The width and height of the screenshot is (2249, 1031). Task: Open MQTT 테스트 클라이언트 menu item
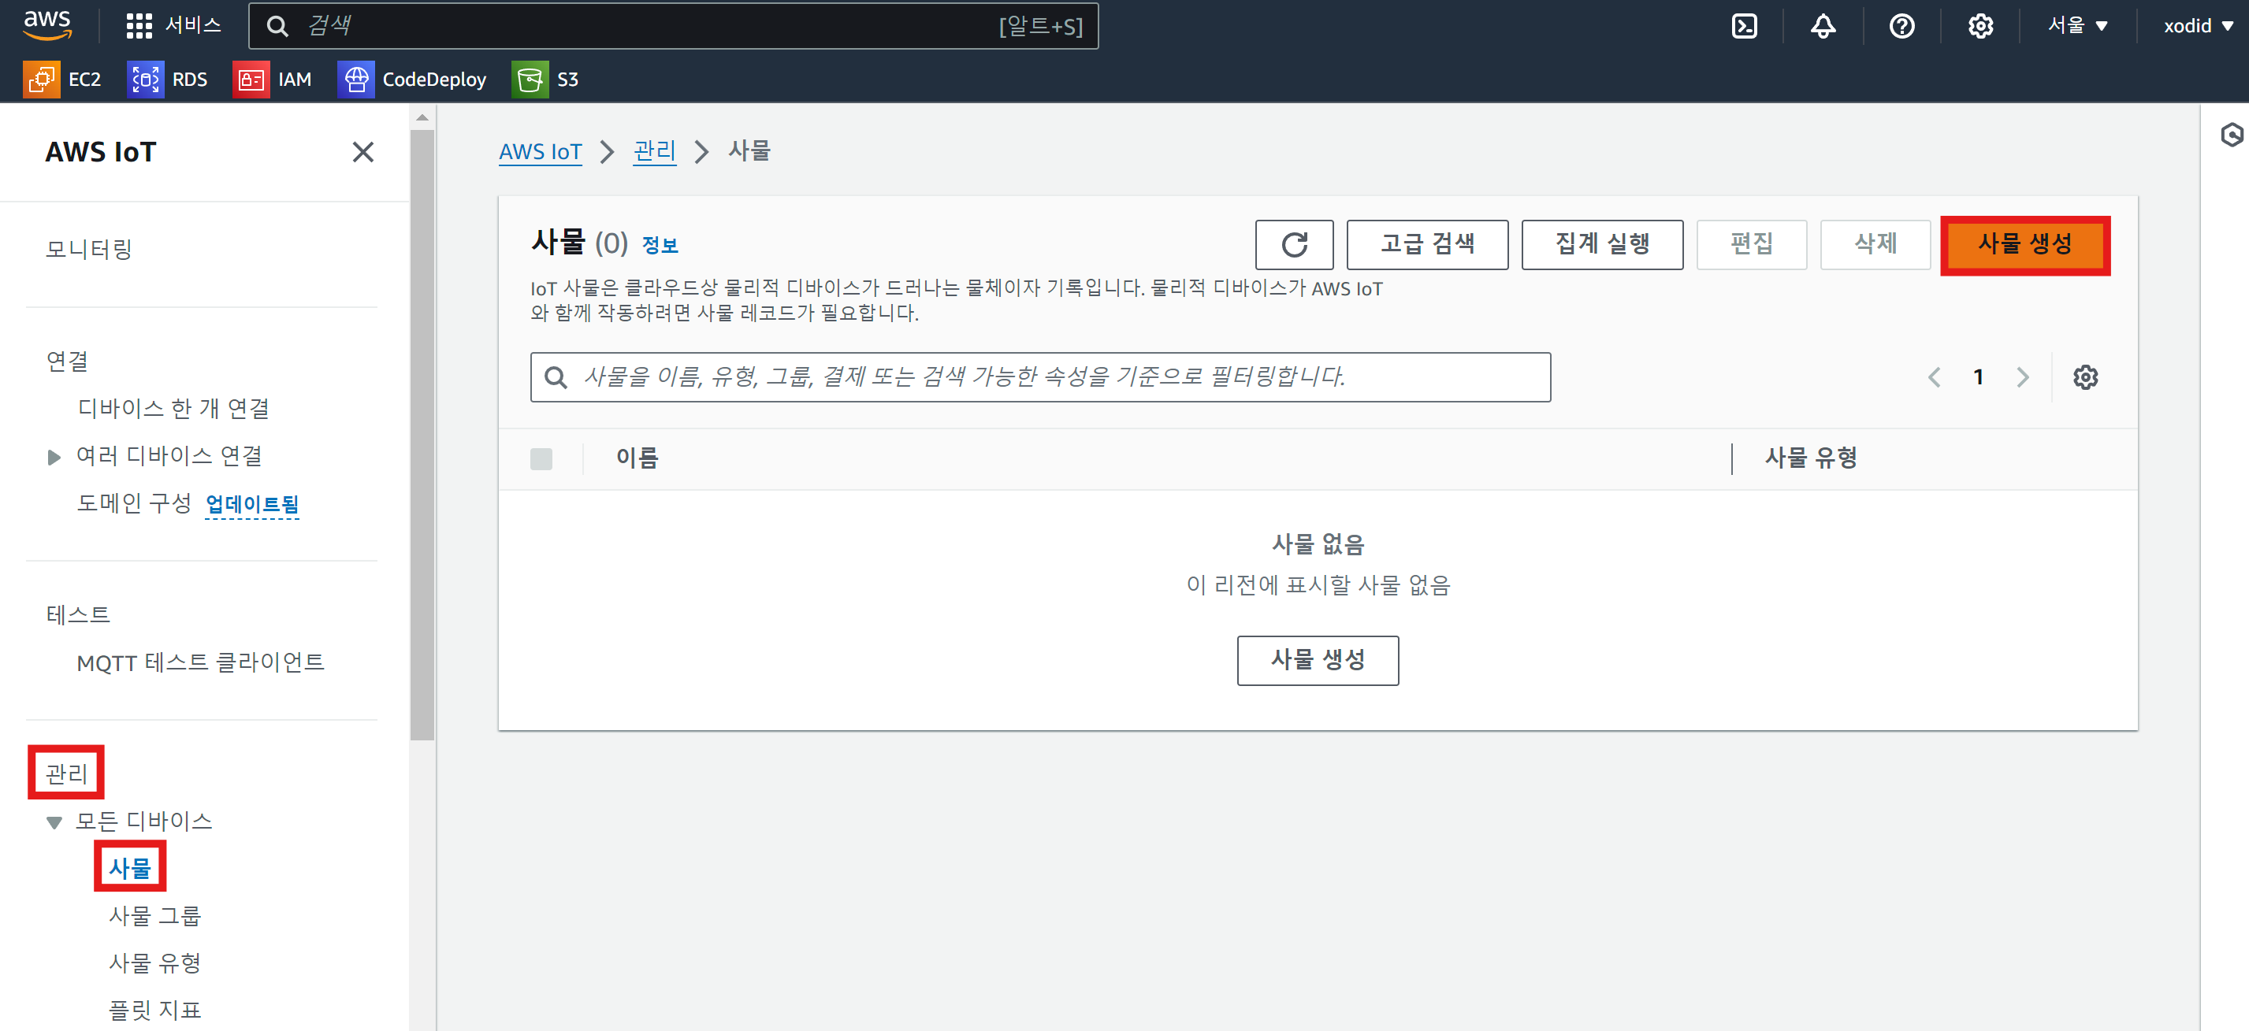tap(200, 662)
